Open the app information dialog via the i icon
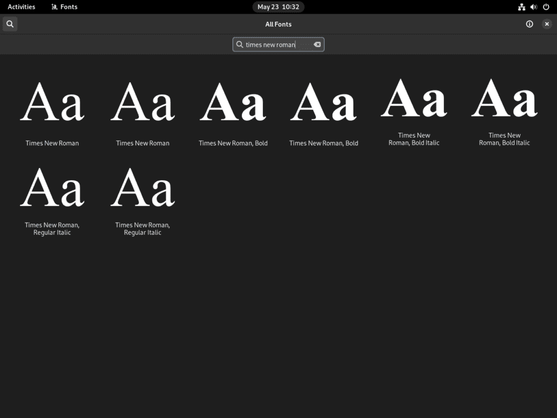 pyautogui.click(x=529, y=24)
